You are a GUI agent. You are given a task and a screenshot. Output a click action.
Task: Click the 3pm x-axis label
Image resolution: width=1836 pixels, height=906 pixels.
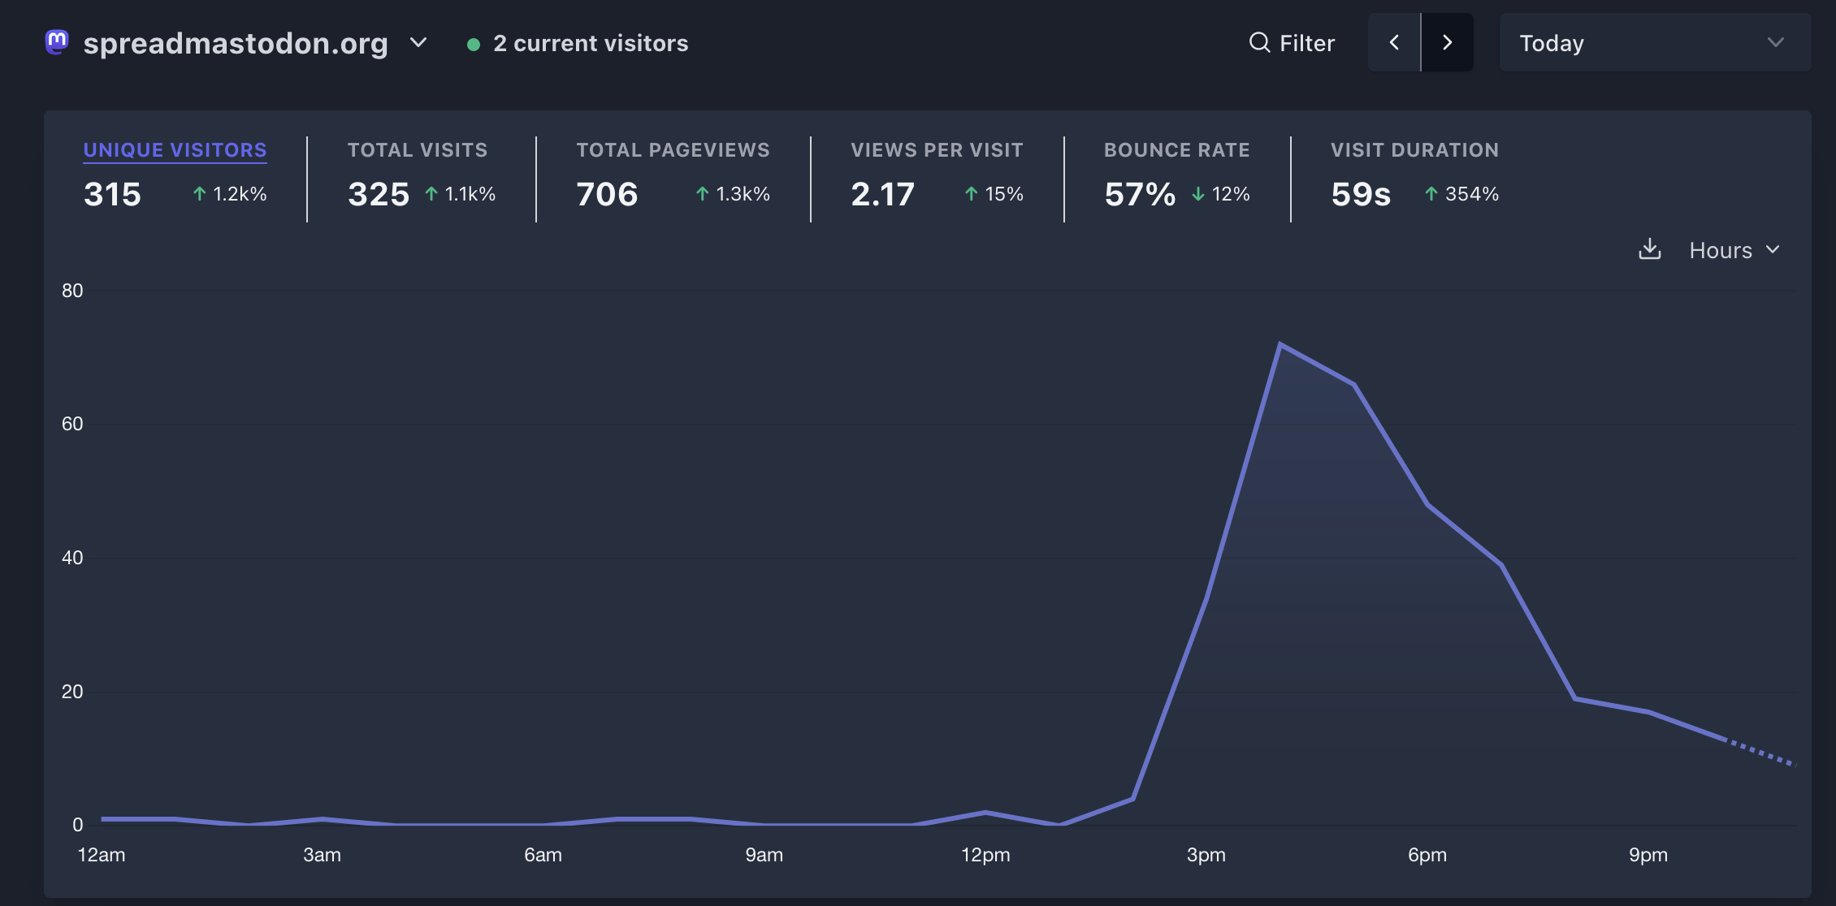(x=1206, y=855)
